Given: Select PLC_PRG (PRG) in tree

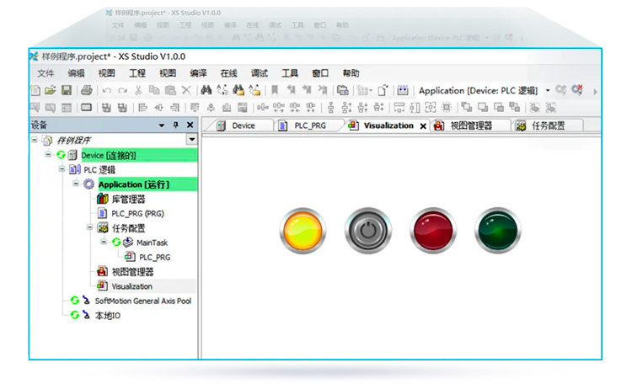Looking at the screenshot, I should [x=138, y=213].
